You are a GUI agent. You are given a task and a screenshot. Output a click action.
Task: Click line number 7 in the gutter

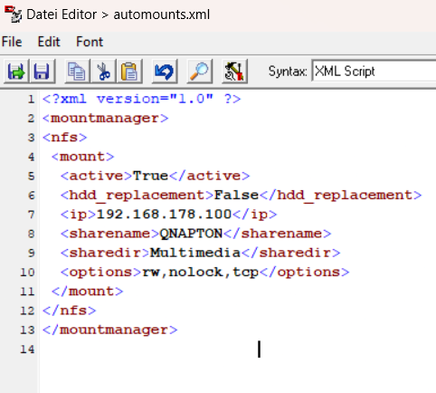pyautogui.click(x=32, y=215)
